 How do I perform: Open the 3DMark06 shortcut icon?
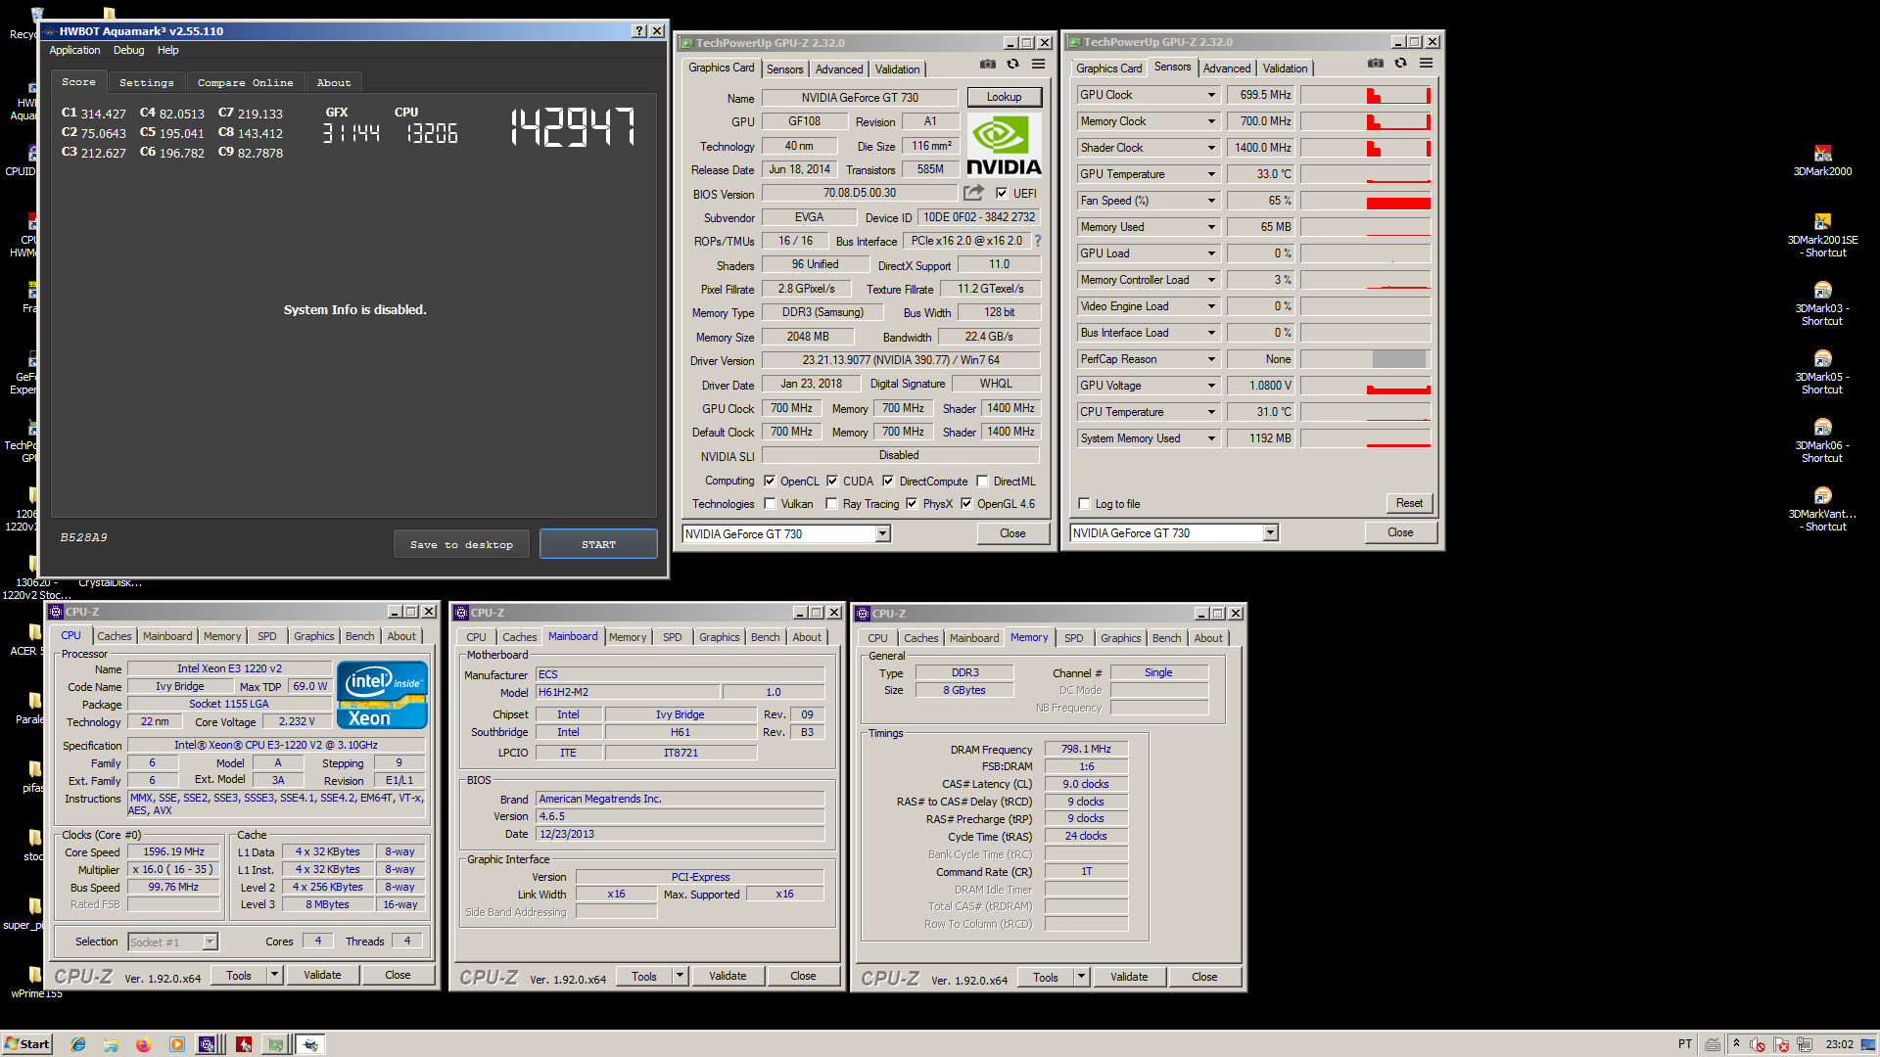[1822, 440]
